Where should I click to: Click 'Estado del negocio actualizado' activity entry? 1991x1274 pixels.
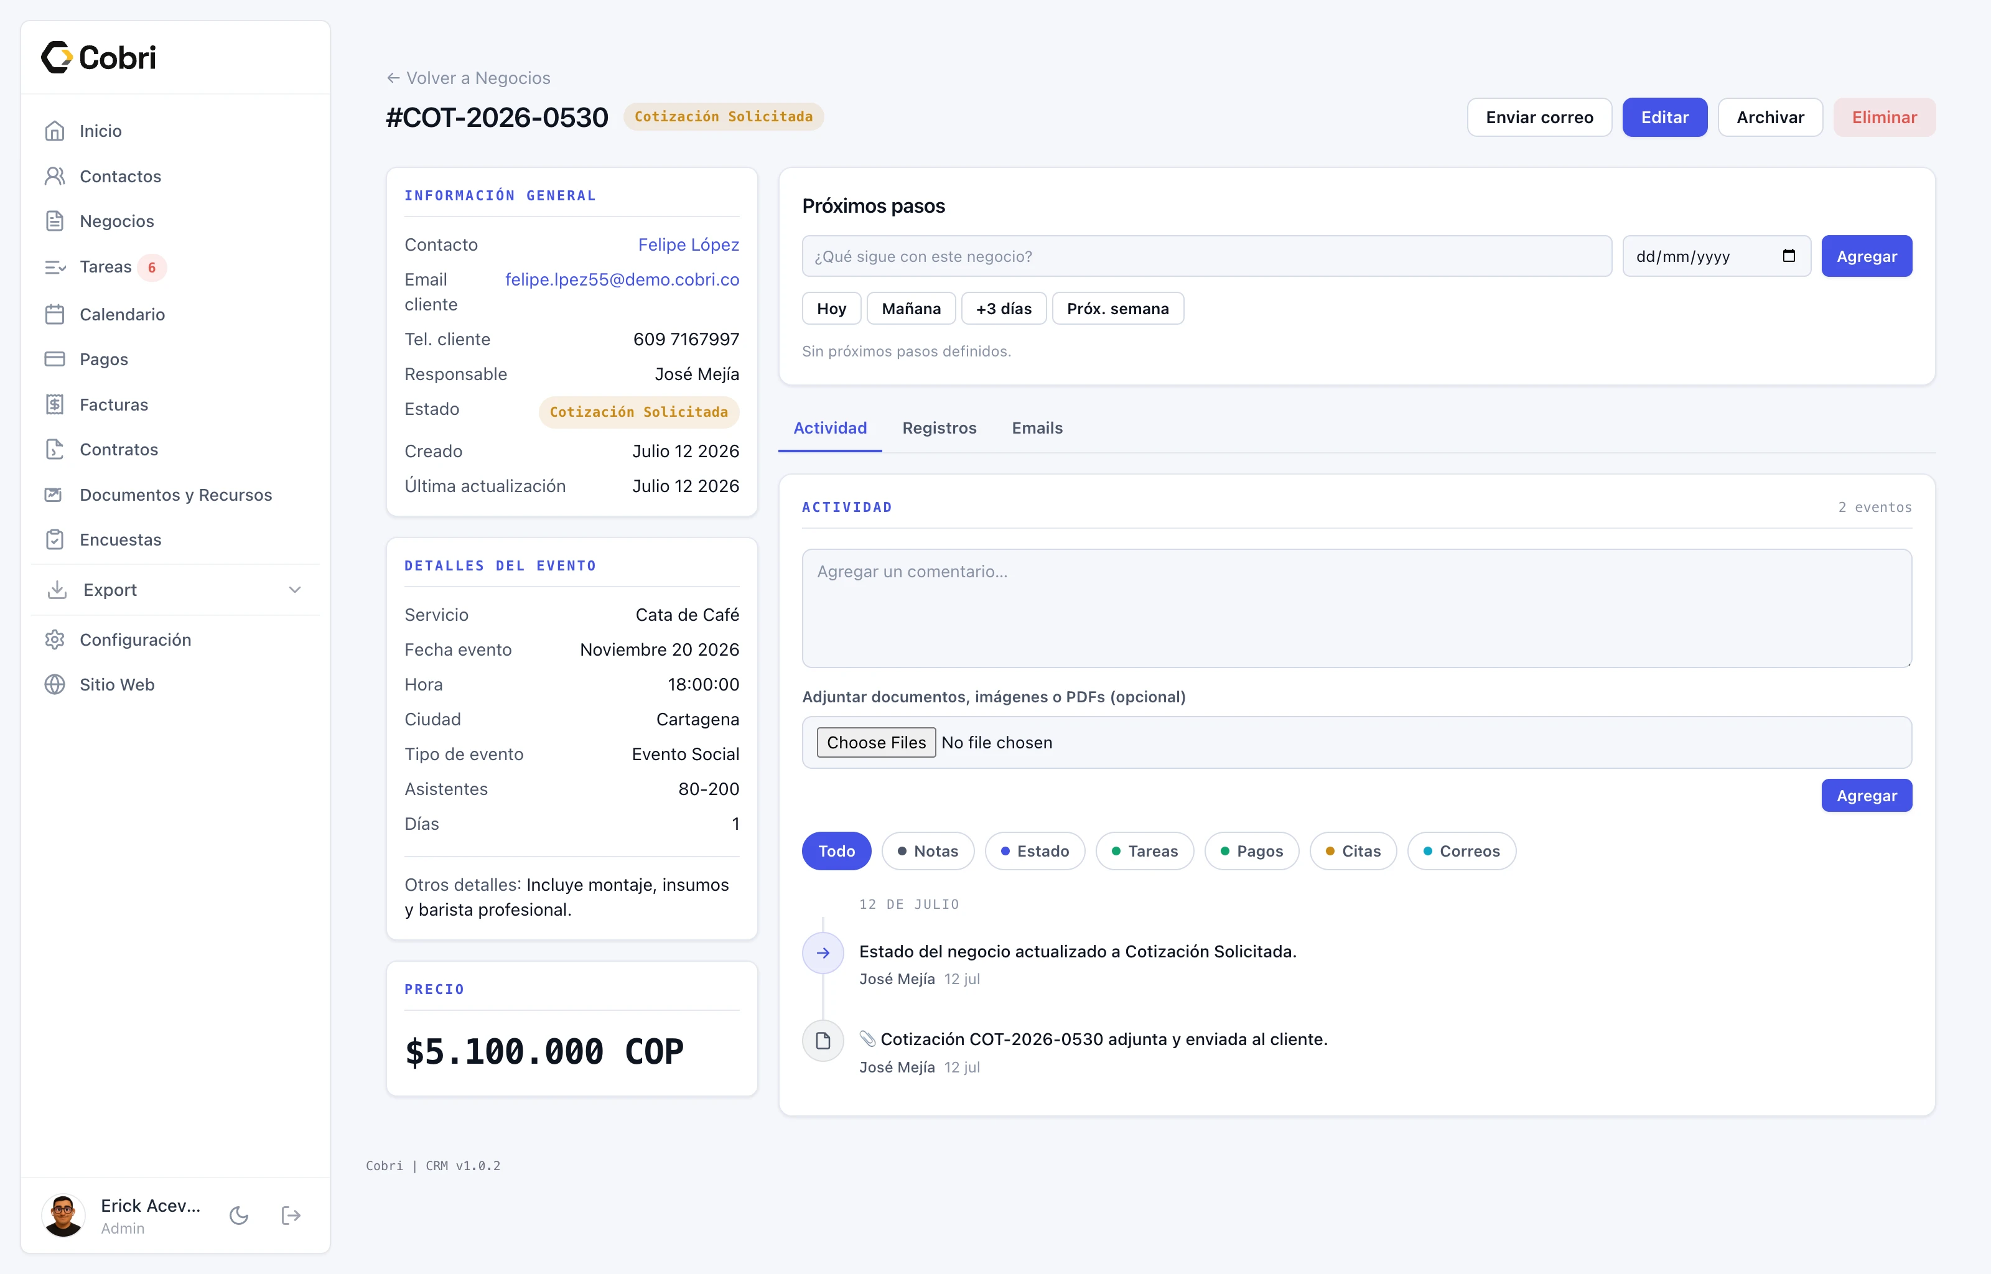[1077, 951]
